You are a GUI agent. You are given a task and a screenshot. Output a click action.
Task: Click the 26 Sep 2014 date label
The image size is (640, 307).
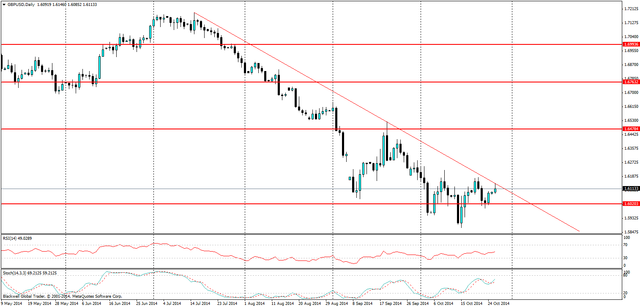tap(417, 303)
